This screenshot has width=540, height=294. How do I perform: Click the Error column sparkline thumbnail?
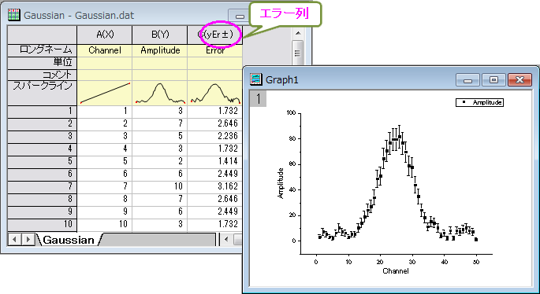(215, 93)
